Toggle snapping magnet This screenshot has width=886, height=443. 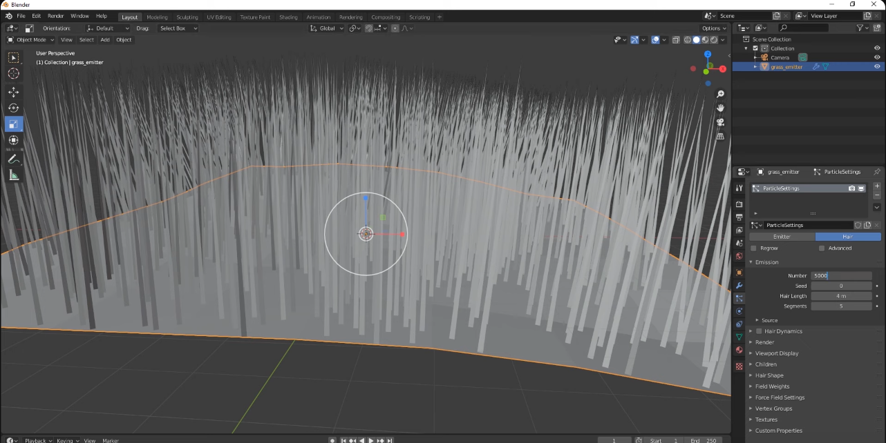(369, 28)
